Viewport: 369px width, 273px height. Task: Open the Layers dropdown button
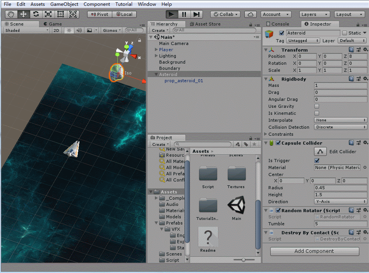pos(315,14)
